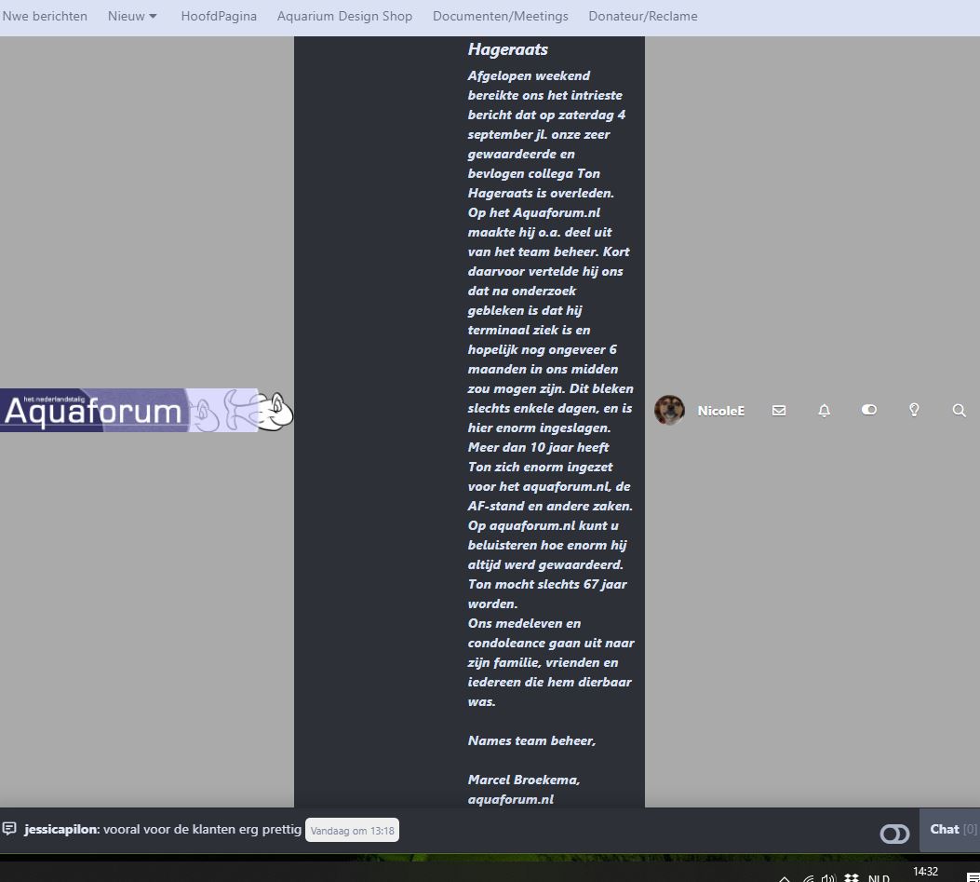Expand the Nieuw dropdown menu

(131, 16)
